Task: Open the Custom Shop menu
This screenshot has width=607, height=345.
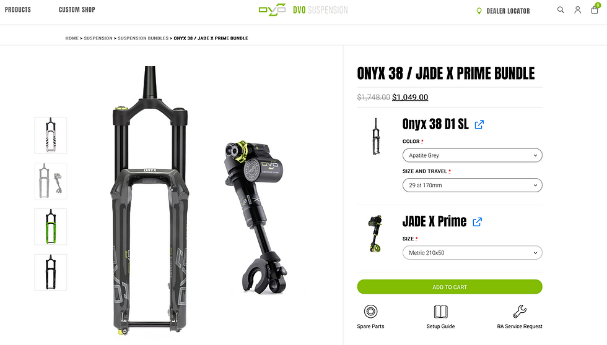Action: click(77, 10)
